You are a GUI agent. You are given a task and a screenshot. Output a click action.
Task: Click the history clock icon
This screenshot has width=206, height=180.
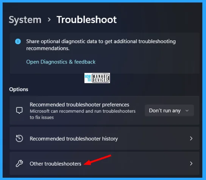point(19,138)
